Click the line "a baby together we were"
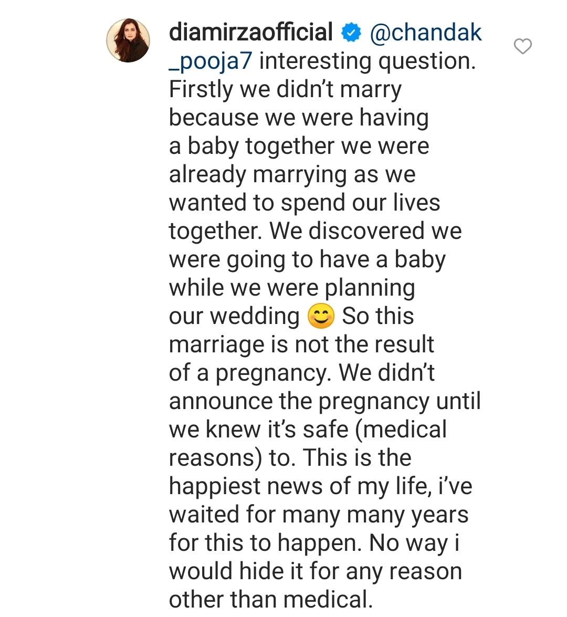Screen dimensions: 567x617 coord(299,146)
